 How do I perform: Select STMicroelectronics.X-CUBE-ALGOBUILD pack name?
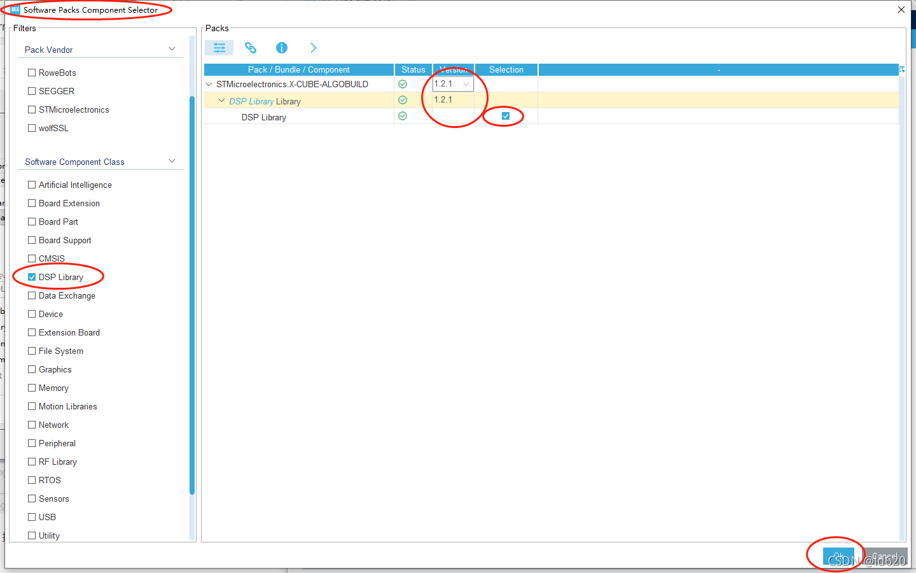(x=292, y=84)
